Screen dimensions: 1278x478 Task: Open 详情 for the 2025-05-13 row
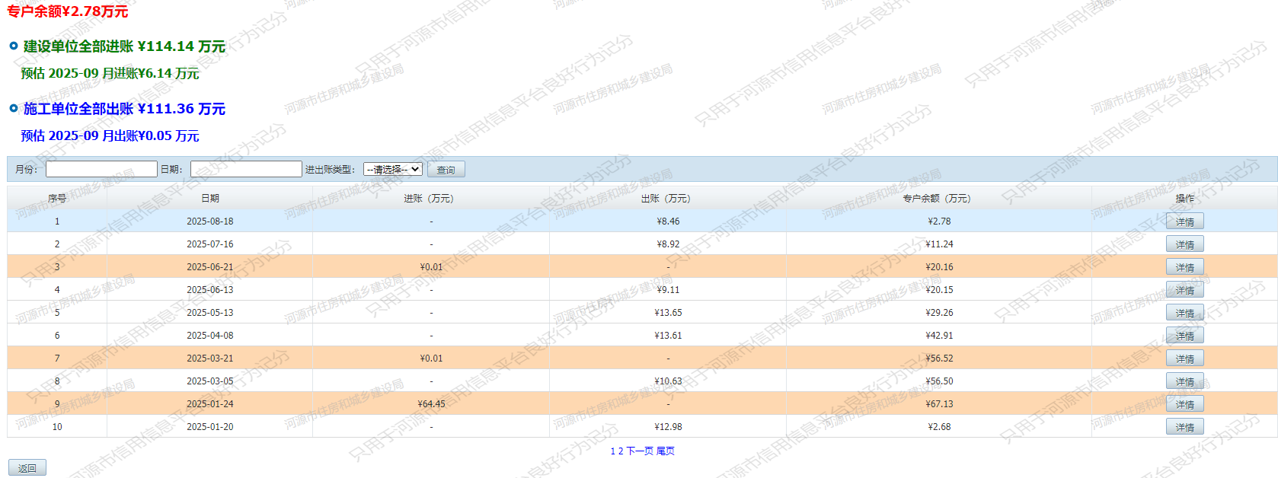click(1184, 313)
